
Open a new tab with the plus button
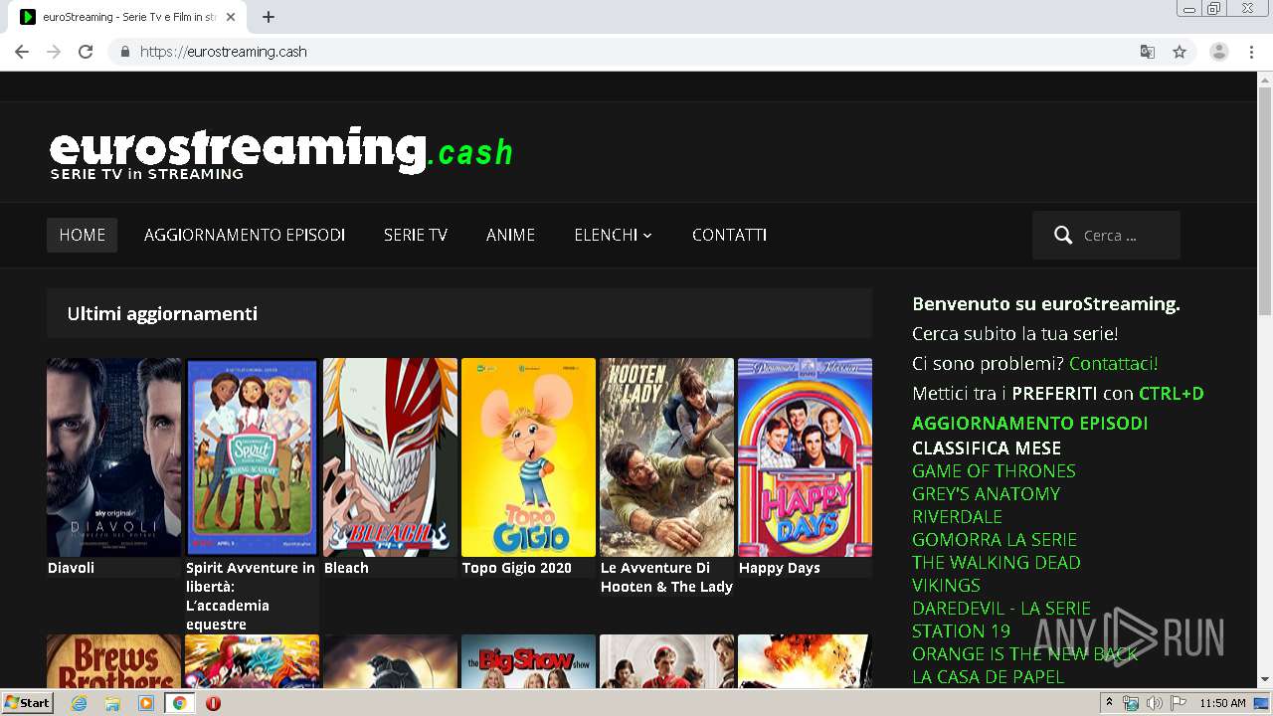tap(268, 17)
